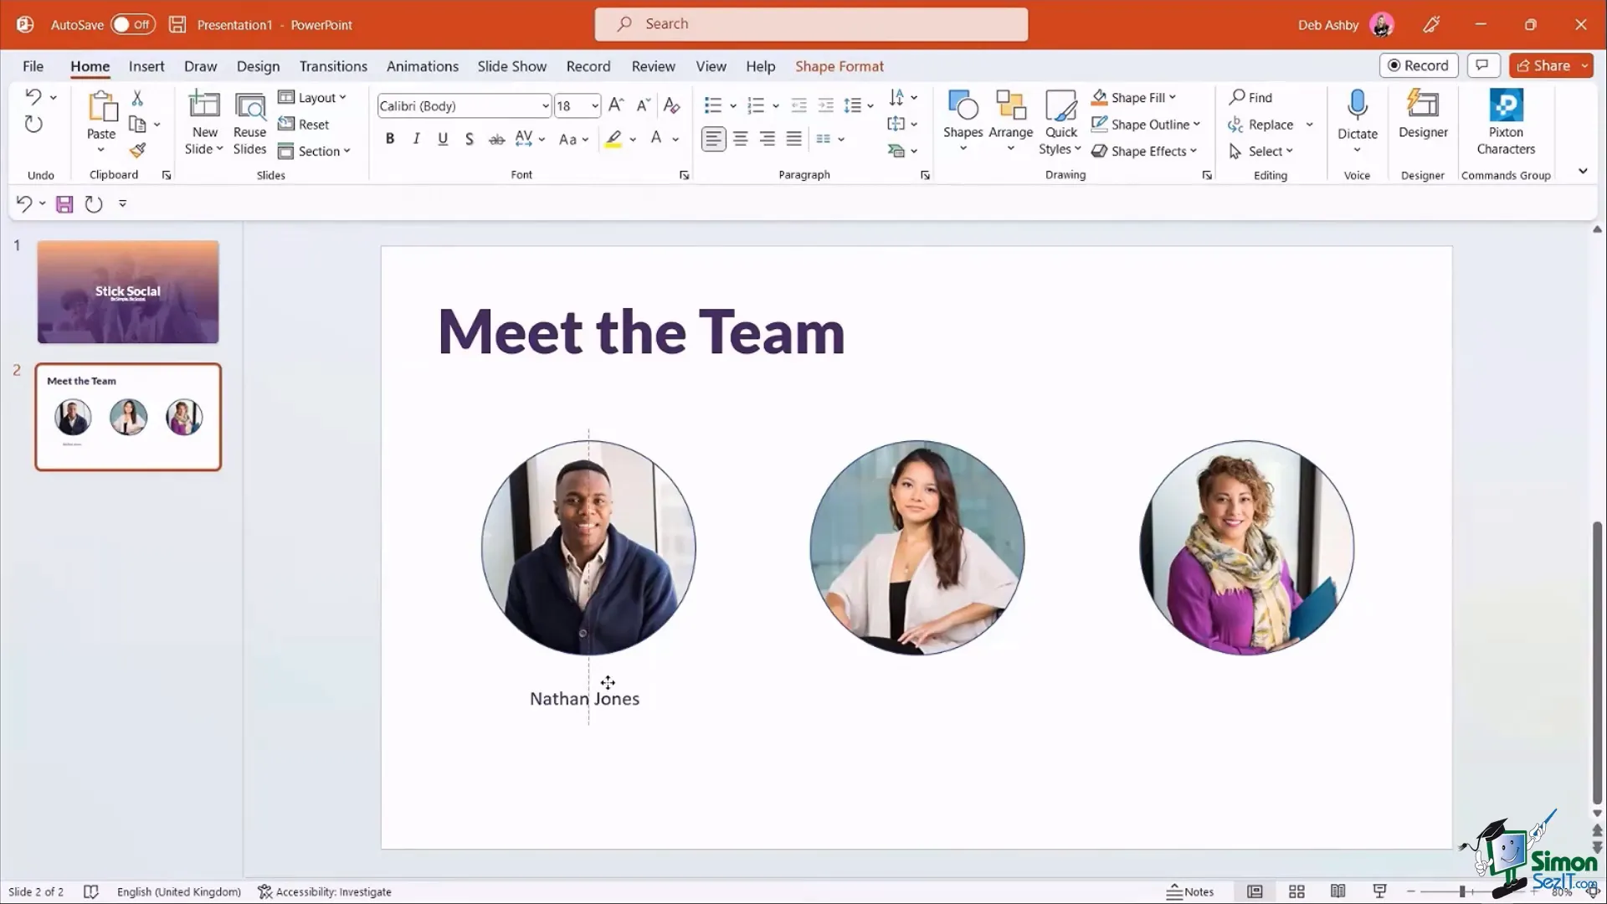Screen dimensions: 1607x904
Task: Check Accessibility: Investigate status
Action: [324, 891]
